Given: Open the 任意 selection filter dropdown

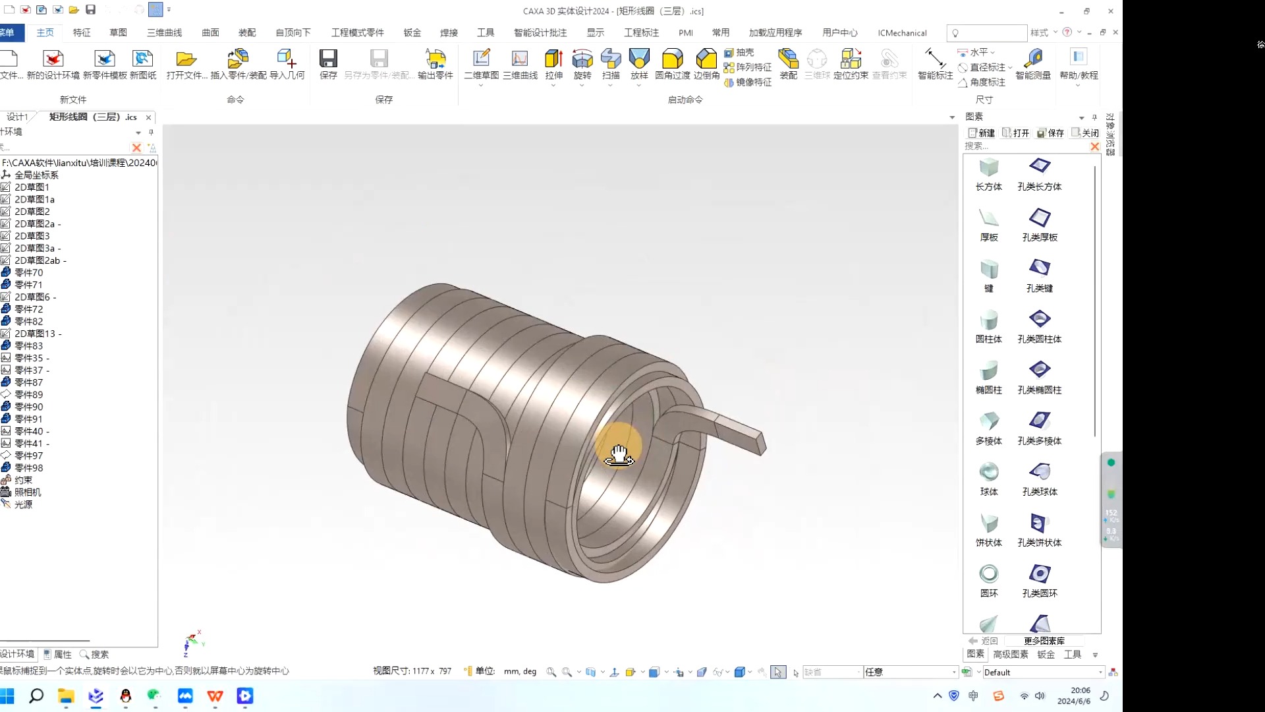Looking at the screenshot, I should point(954,672).
